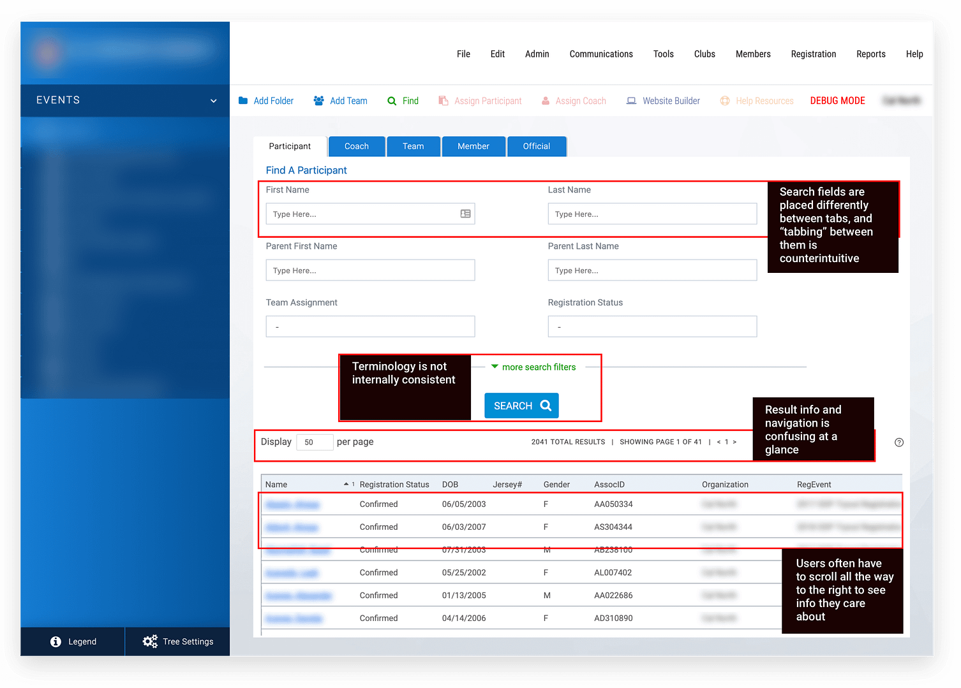This screenshot has height=688, width=961.
Task: Click DOB cell 04/14/2006
Action: pyautogui.click(x=464, y=618)
